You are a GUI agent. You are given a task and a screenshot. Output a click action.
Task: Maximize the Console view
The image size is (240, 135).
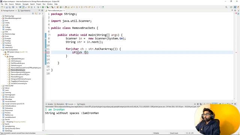click(235, 104)
